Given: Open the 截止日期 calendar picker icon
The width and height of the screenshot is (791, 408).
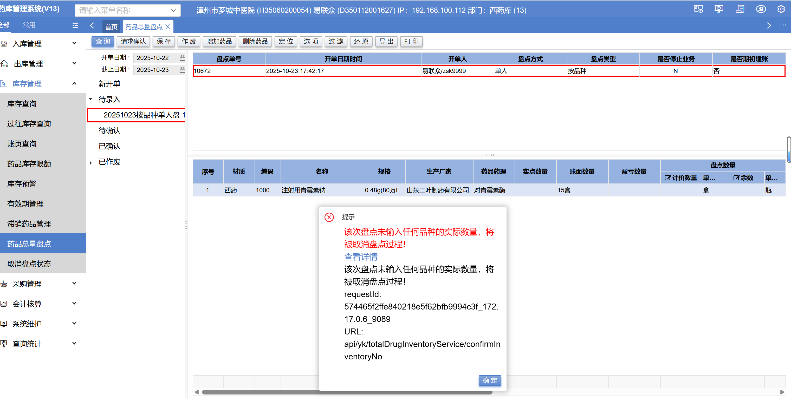Looking at the screenshot, I should click(182, 70).
